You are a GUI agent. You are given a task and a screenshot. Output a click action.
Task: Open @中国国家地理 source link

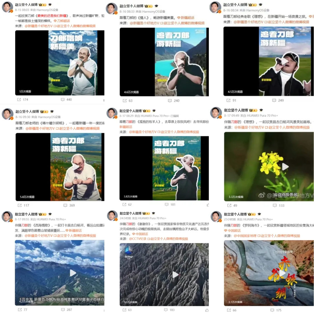coord(245,236)
